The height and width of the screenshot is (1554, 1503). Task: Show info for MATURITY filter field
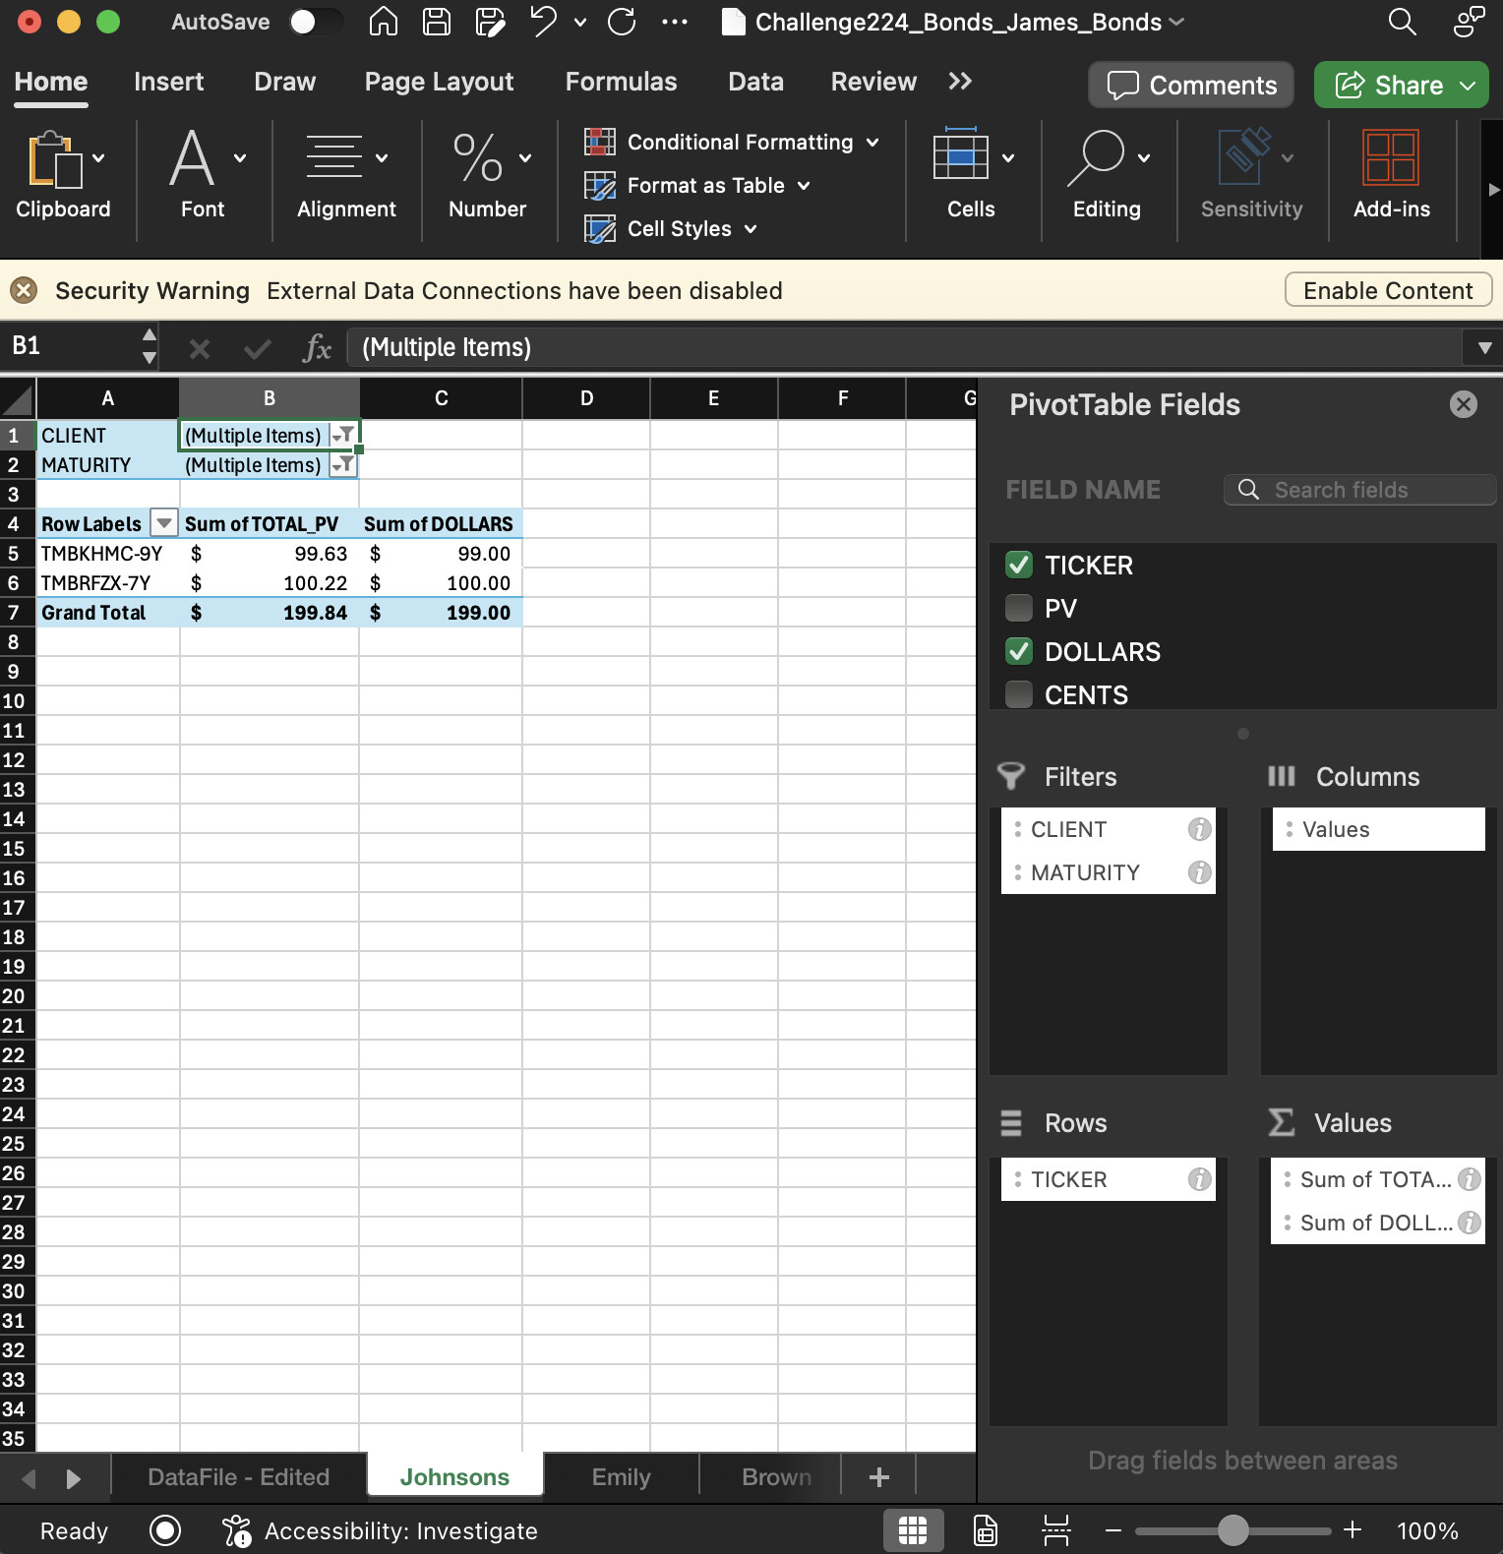point(1199,872)
